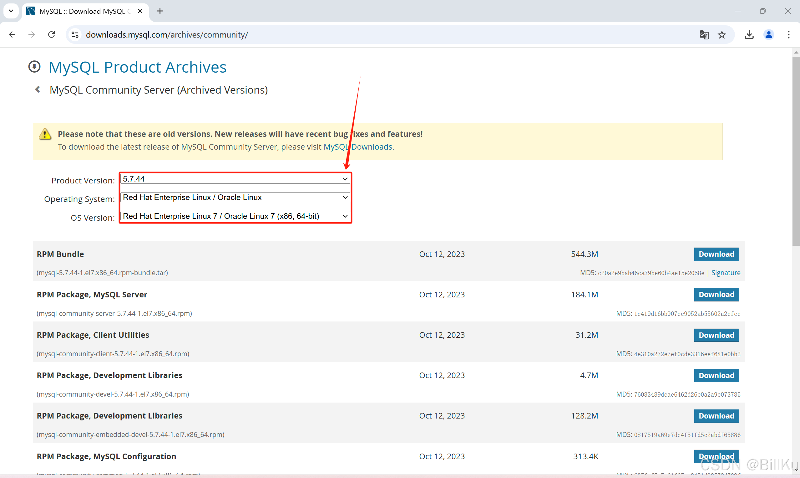Click the MD5 hash 0817519a69e7dc4f51fd5c2abdf65886

pyautogui.click(x=687, y=435)
